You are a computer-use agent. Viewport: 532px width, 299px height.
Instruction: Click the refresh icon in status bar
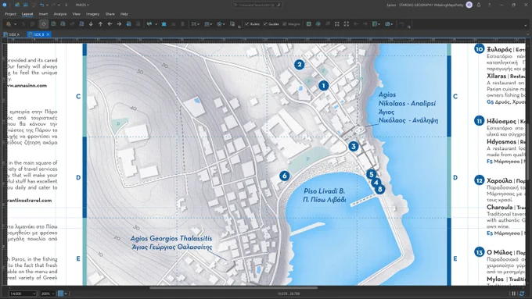pyautogui.click(x=522, y=294)
